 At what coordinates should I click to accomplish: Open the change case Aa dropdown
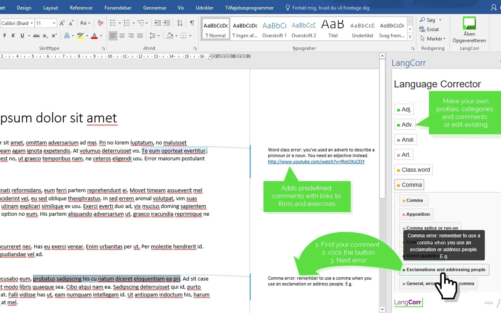(85, 23)
